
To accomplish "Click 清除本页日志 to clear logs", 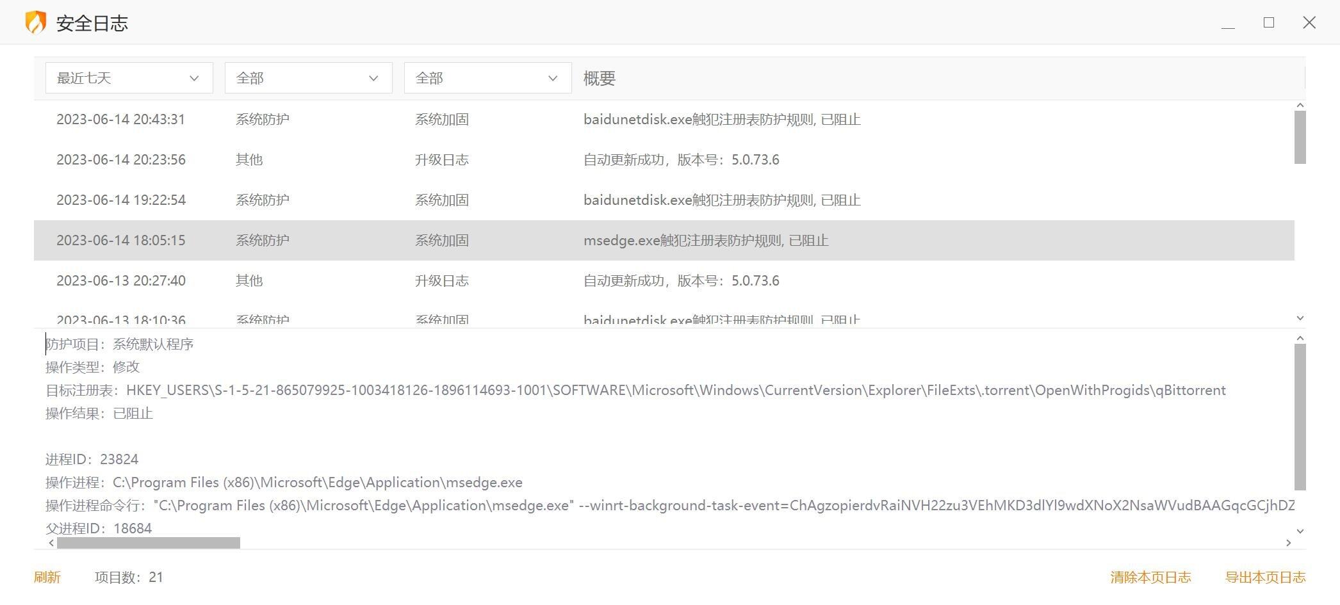I will (1150, 577).
